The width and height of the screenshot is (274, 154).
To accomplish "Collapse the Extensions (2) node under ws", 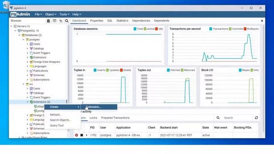I will (27, 102).
